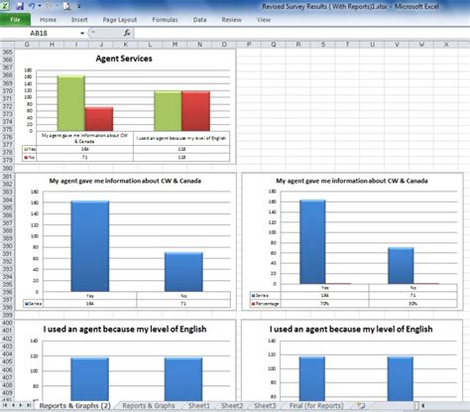Click the Insert Function fx icon
This screenshot has height=412, width=470.
(x=127, y=33)
